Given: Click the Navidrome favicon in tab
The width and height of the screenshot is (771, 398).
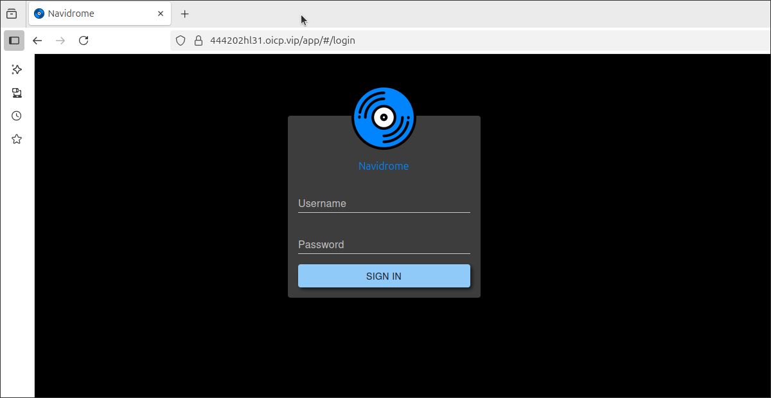Looking at the screenshot, I should pyautogui.click(x=39, y=14).
